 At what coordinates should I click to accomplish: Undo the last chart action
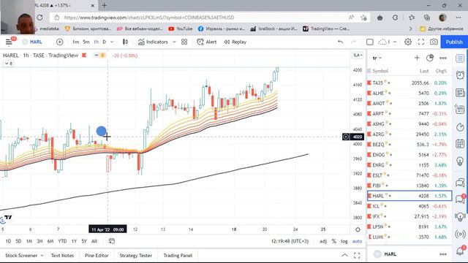340,42
